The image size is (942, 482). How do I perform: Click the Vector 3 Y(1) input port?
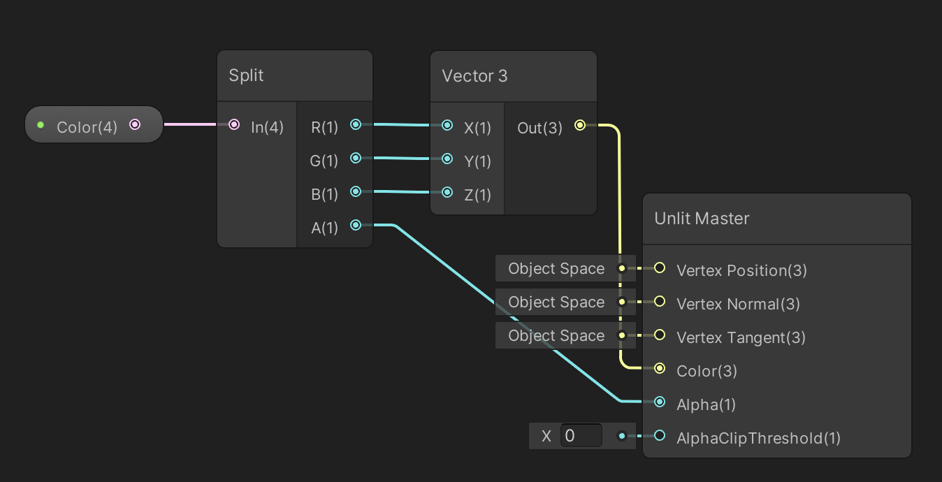click(x=447, y=159)
